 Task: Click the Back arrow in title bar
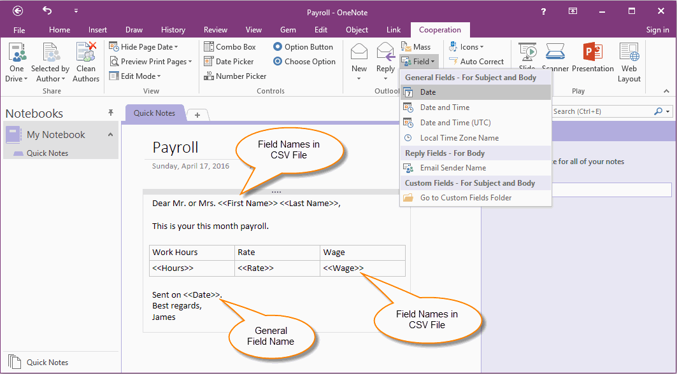(18, 11)
